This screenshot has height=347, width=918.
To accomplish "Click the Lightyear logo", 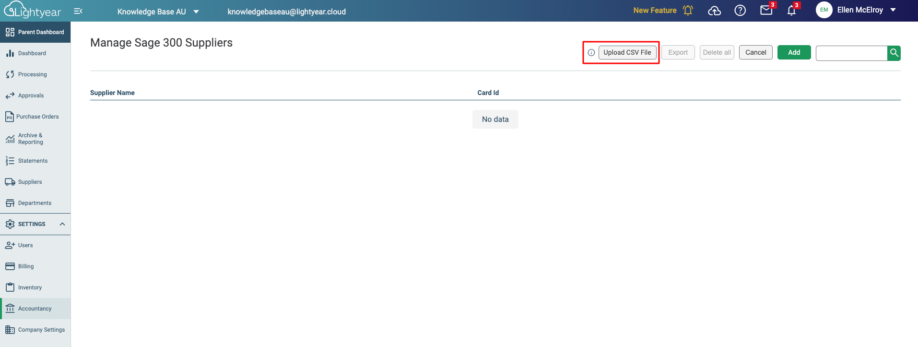I will [x=33, y=10].
